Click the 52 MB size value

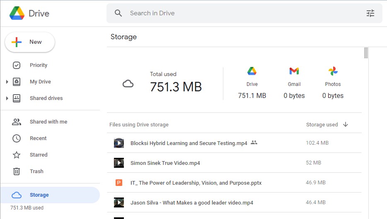click(x=313, y=163)
